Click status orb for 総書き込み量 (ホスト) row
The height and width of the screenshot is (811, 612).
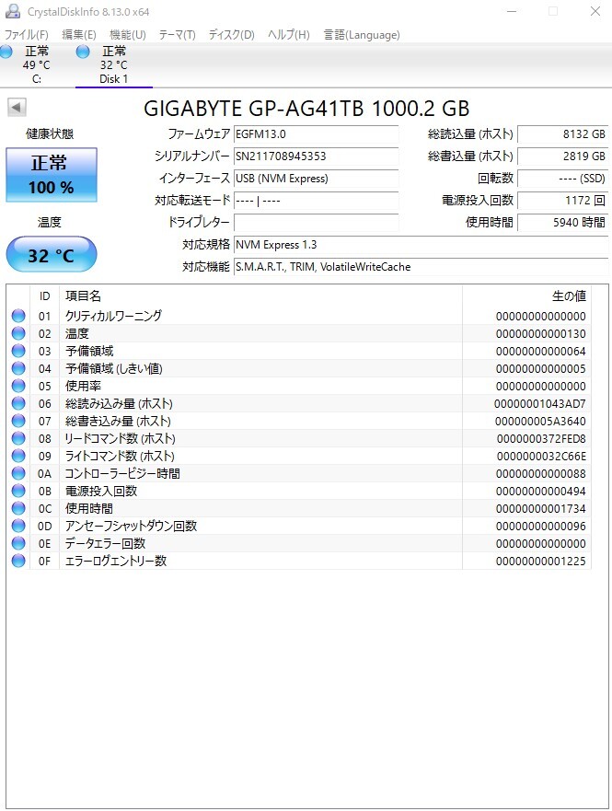pos(18,421)
